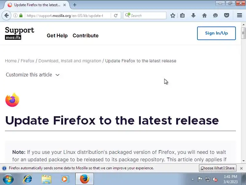The height and width of the screenshot is (185, 246).
Task: Open a new tab with the plus button
Action: [x=75, y=5]
